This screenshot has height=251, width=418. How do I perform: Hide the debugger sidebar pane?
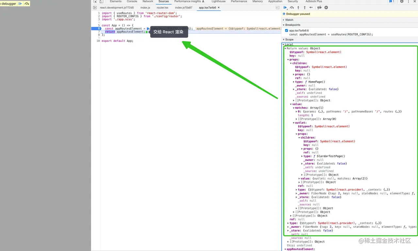point(278,8)
